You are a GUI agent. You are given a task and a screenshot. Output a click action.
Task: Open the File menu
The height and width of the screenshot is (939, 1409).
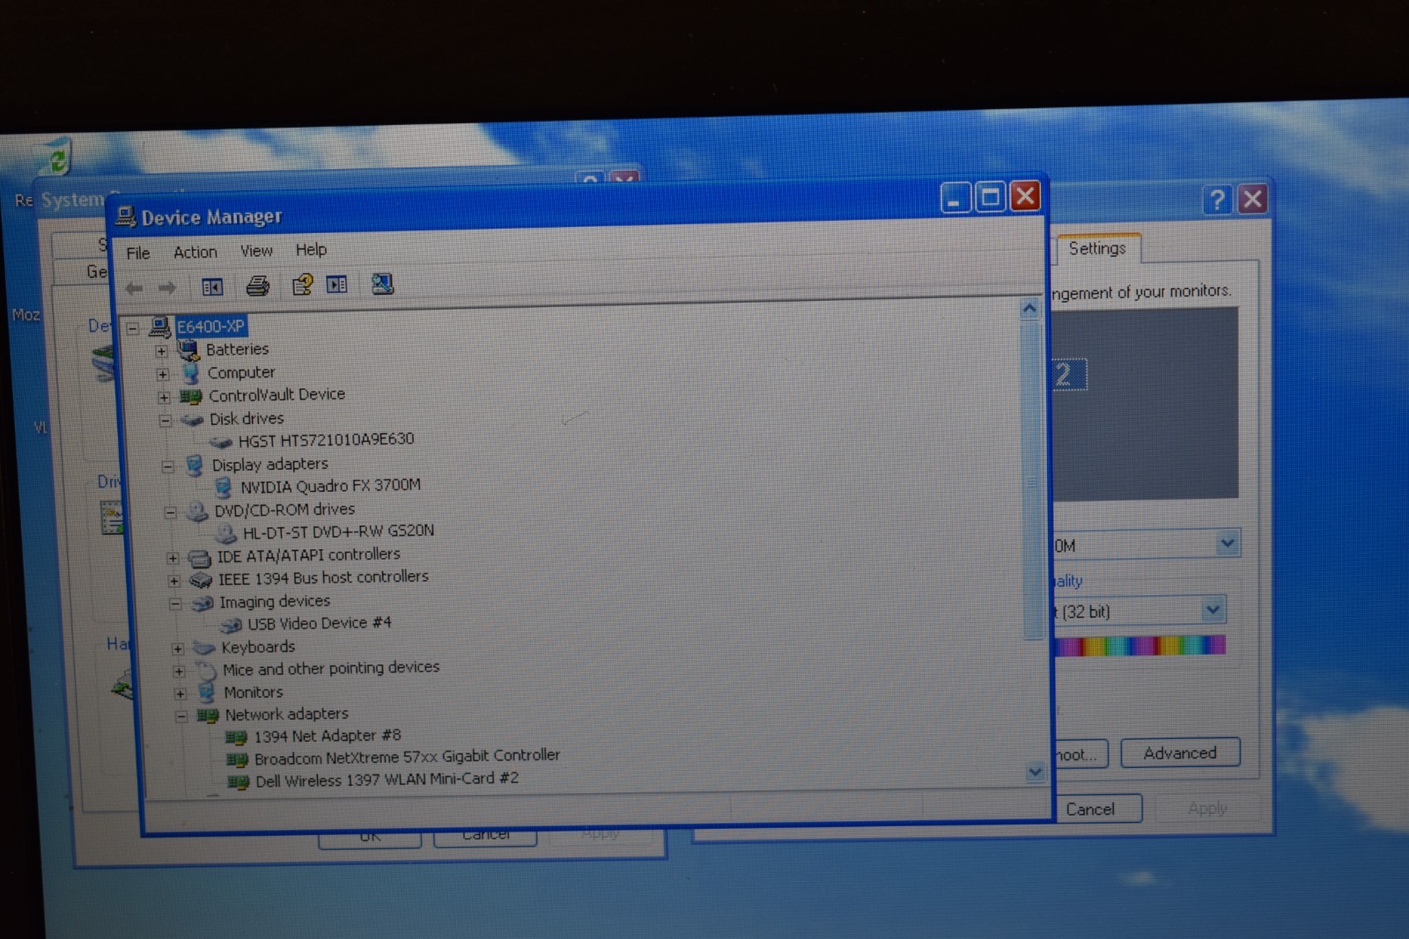[x=138, y=253]
